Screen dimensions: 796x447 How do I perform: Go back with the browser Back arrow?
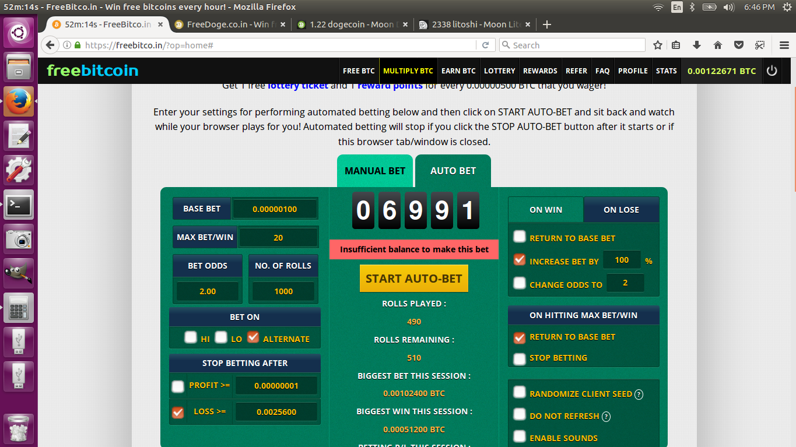(x=50, y=45)
